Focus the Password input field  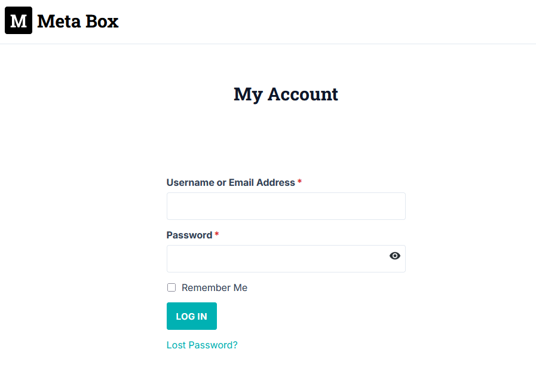(275, 259)
